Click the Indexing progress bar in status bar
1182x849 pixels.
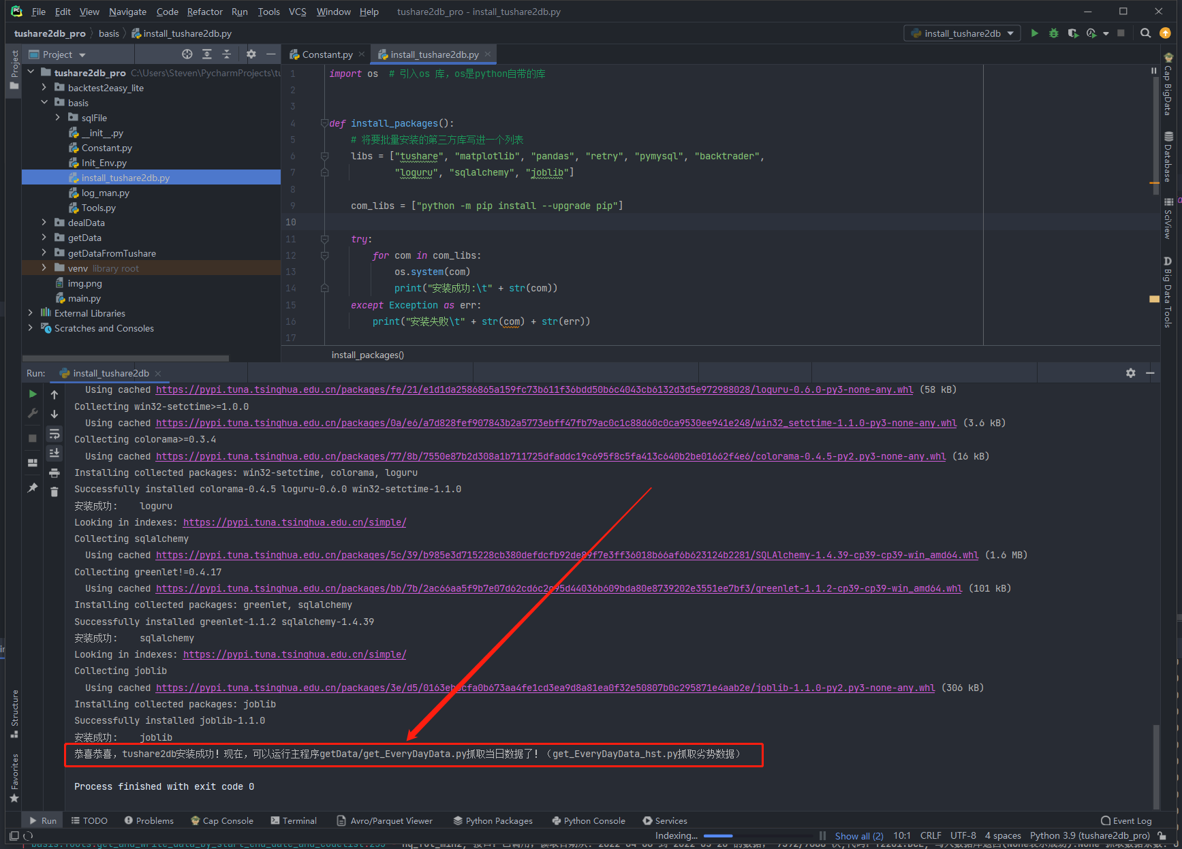pos(718,836)
